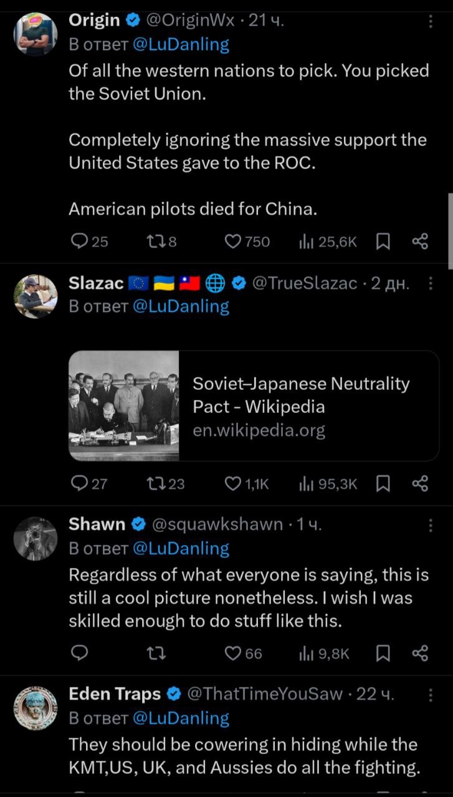Bookmark Slazac's tweet
The width and height of the screenshot is (453, 797).
(384, 483)
